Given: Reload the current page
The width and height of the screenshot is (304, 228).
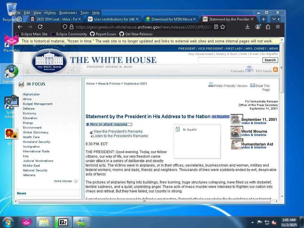Looking at the screenshot, I should coord(40,27).
